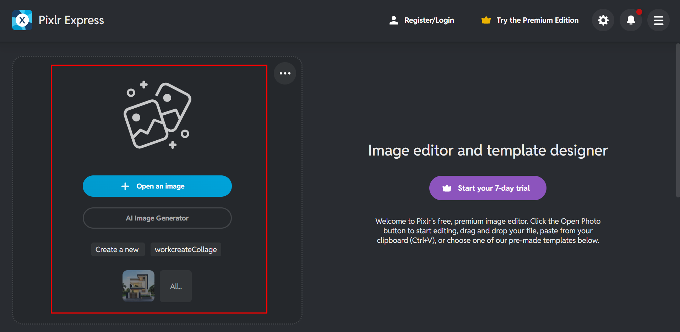
Task: Start your 7-day trial
Action: pos(488,188)
